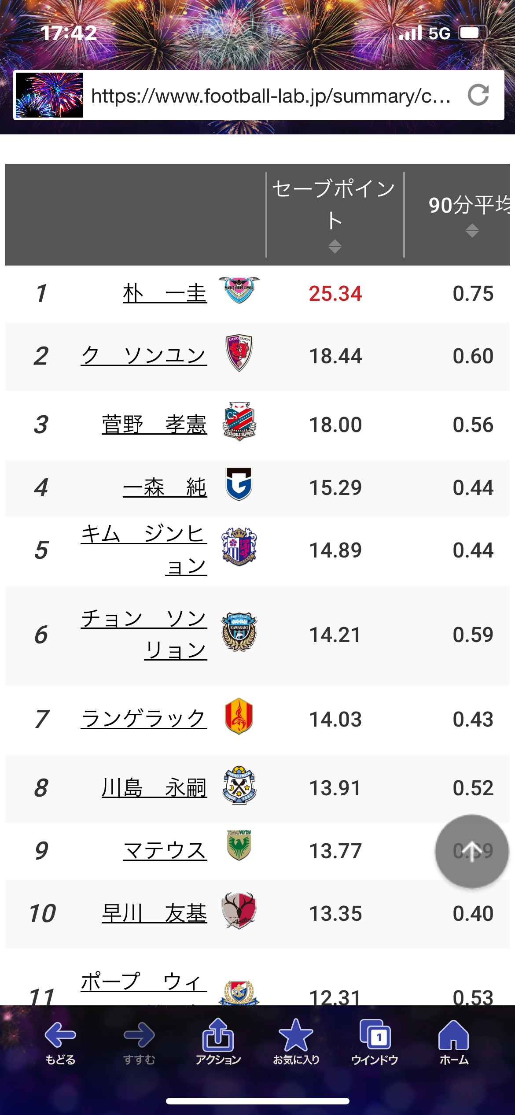The height and width of the screenshot is (1115, 515).
Task: Click the Gamba Osaka team crest
Action: point(239,484)
